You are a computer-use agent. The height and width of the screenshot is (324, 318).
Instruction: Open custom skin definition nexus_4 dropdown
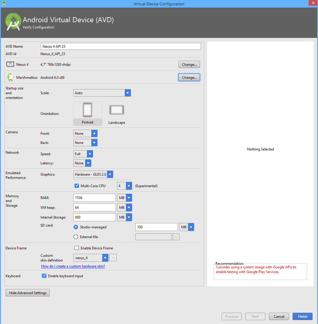tap(91, 258)
